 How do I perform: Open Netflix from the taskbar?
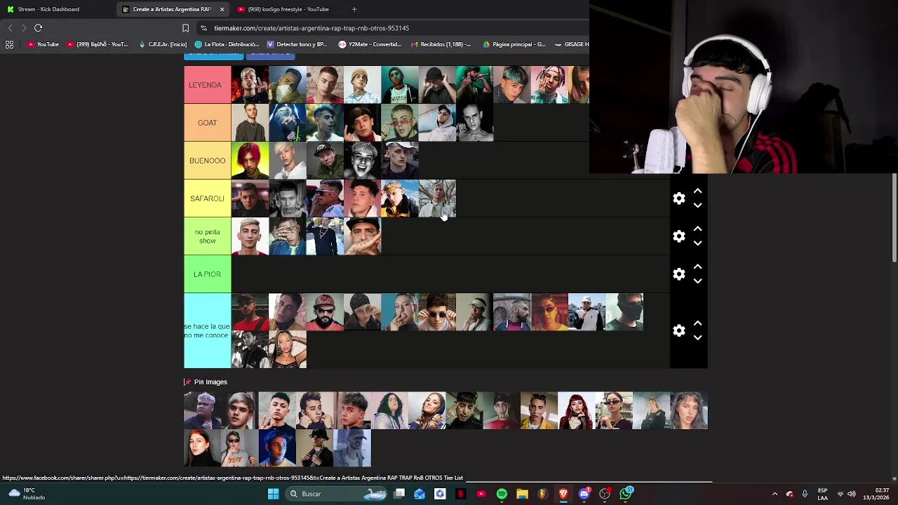coord(460,494)
